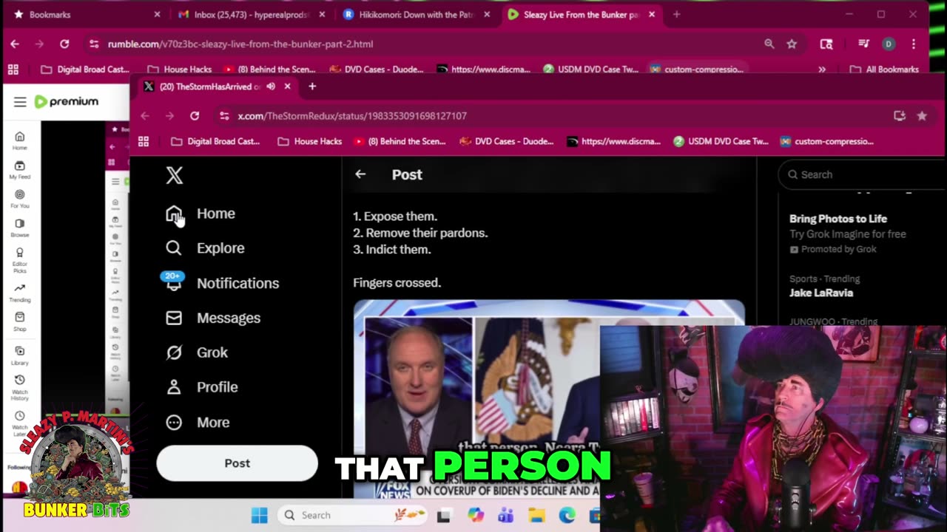Open the All Bookmarks folder

pos(884,69)
